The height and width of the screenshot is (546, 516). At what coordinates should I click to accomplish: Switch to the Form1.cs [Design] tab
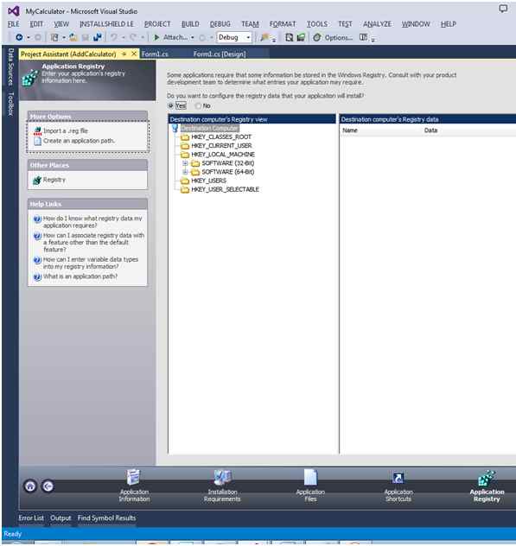pos(220,54)
